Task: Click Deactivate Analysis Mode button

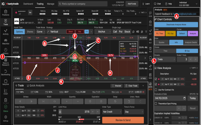Action: (176, 25)
